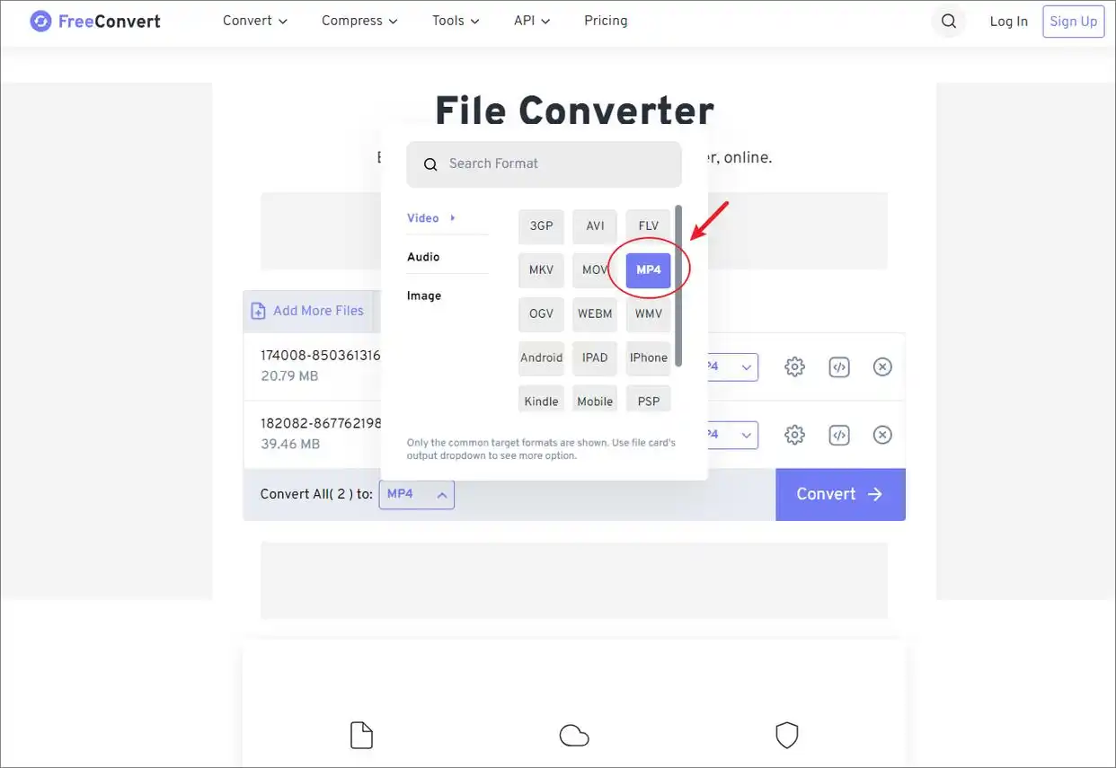The width and height of the screenshot is (1116, 768).
Task: Click the 182082-867762198 file name
Action: [x=321, y=423]
